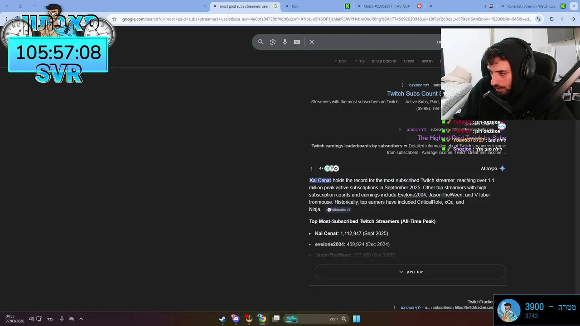
Task: Switch to סרטונים קצרים results tab
Action: 384,61
